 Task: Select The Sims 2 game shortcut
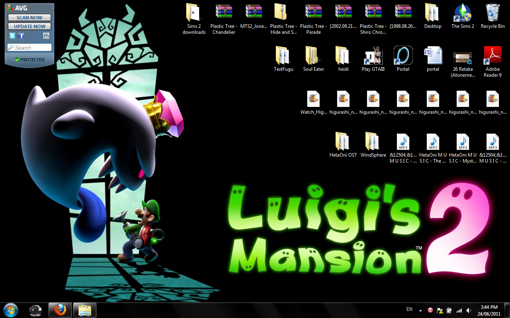click(x=463, y=16)
